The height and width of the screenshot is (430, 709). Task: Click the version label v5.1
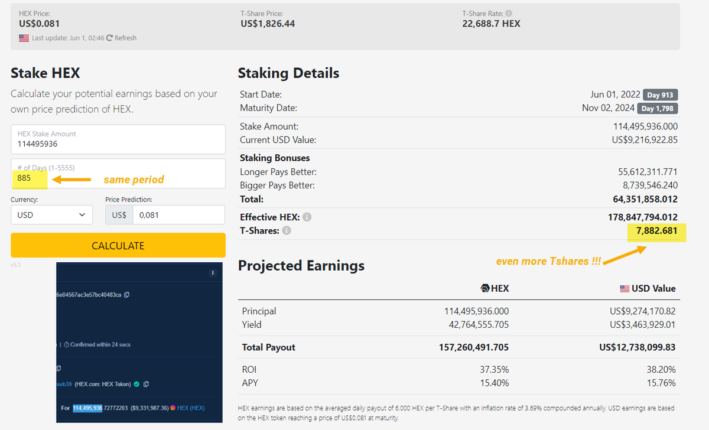(15, 265)
